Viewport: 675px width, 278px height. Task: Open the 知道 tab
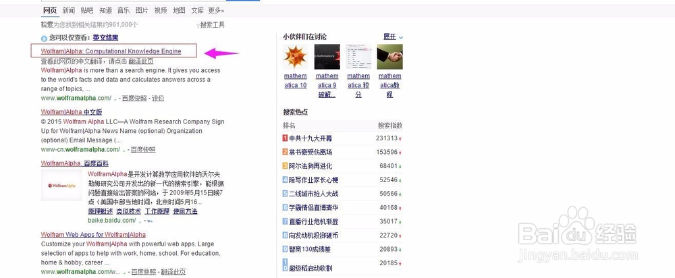105,10
